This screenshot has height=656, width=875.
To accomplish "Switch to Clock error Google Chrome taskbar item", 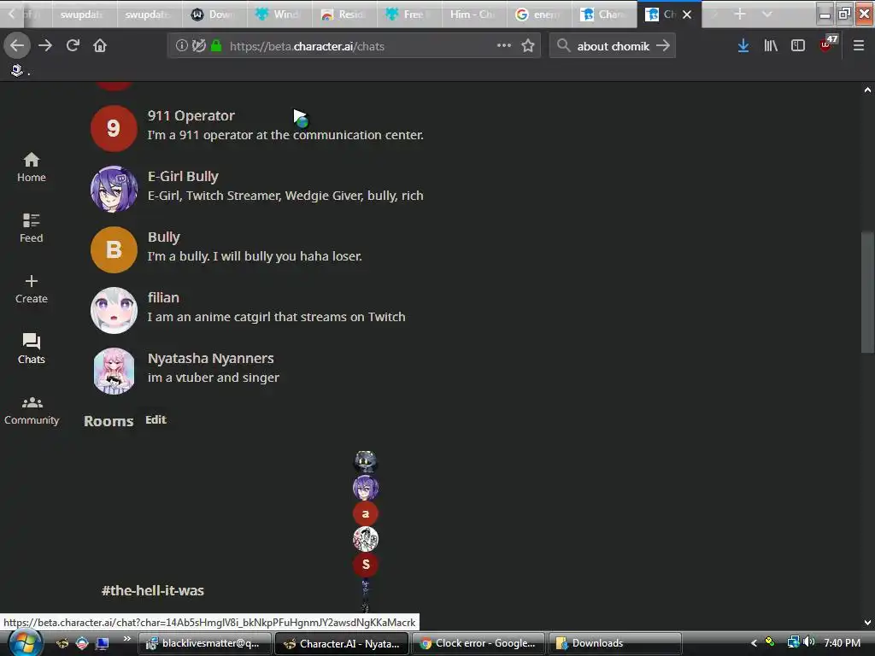I will pyautogui.click(x=479, y=643).
